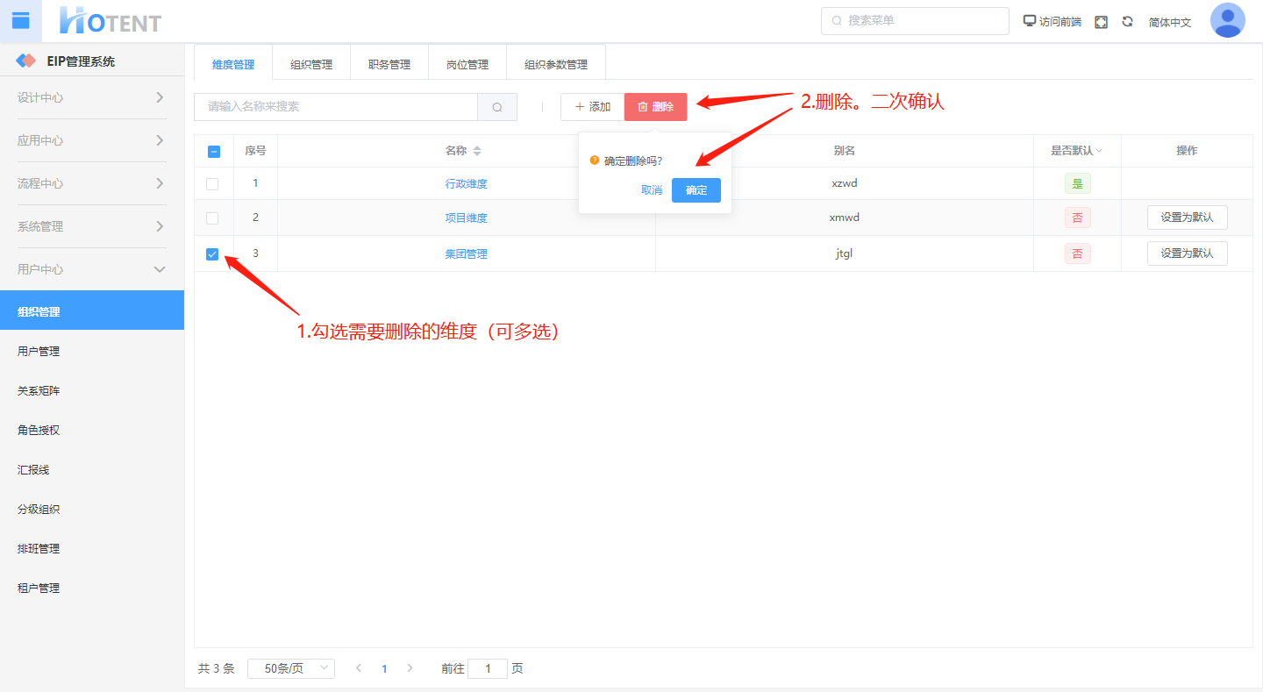Click 设置为默认 for the 集团管理 row
Viewport: 1263px width, 692px height.
[1187, 253]
